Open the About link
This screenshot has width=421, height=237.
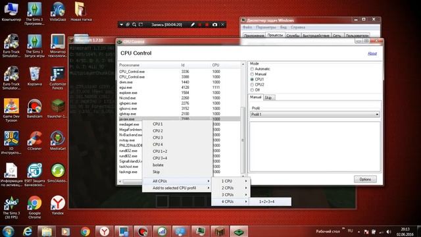coord(372,53)
